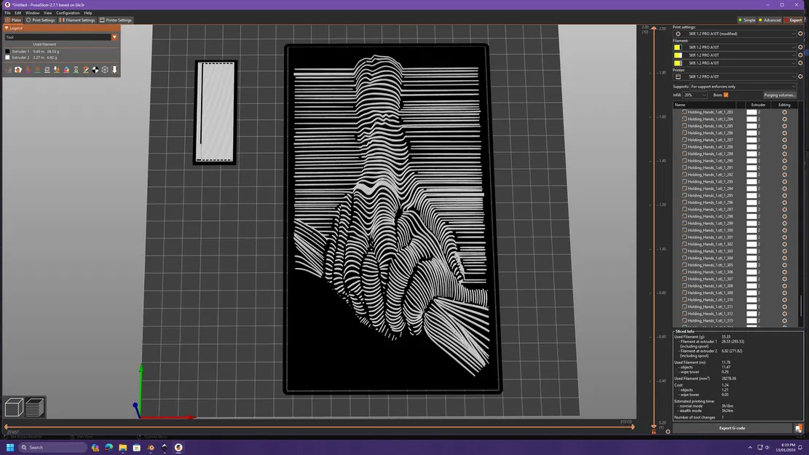Toggle one-layer lock icon below vertical slider

pos(654,432)
